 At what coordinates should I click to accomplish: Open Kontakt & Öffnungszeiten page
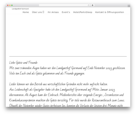pos(110,12)
